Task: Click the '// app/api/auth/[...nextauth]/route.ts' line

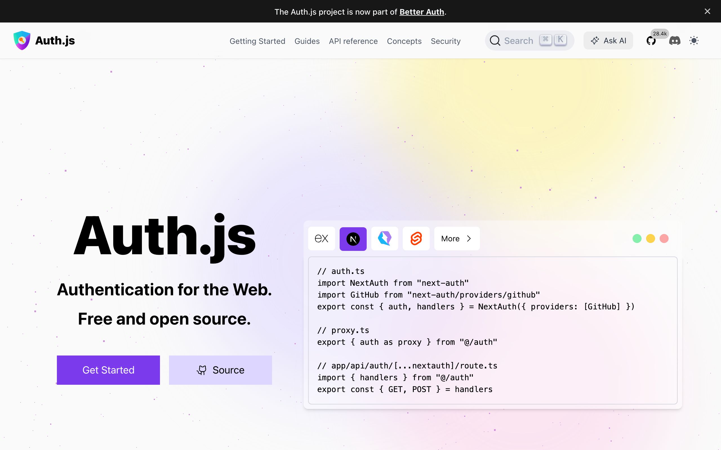Action: (x=407, y=366)
